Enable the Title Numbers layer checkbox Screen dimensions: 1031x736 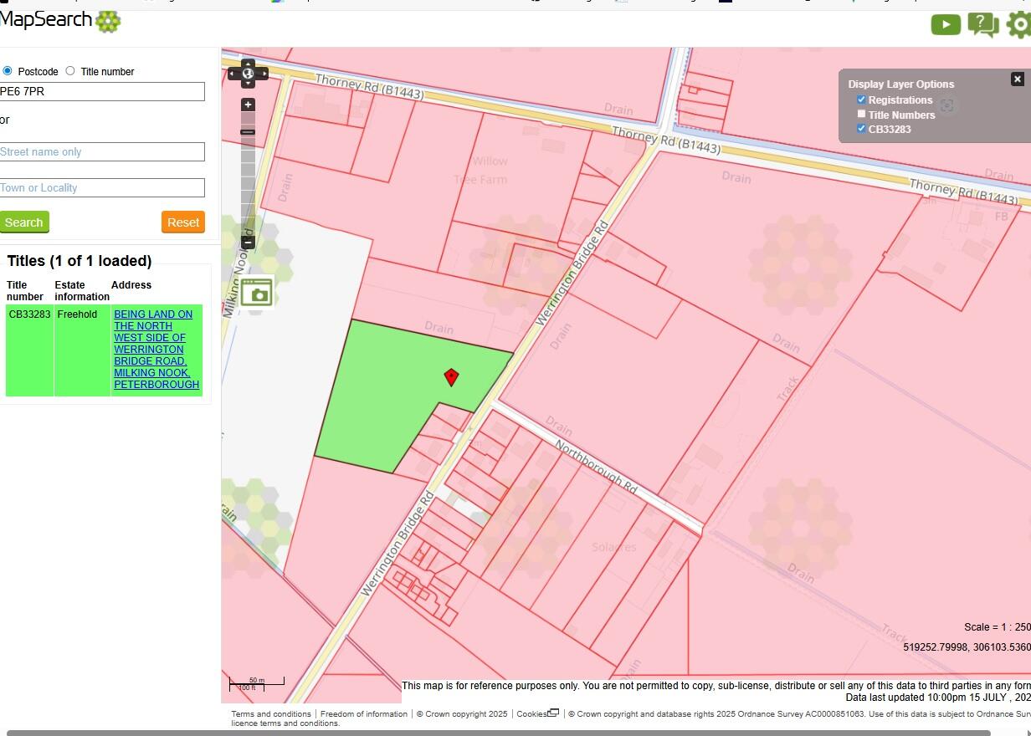(x=861, y=115)
